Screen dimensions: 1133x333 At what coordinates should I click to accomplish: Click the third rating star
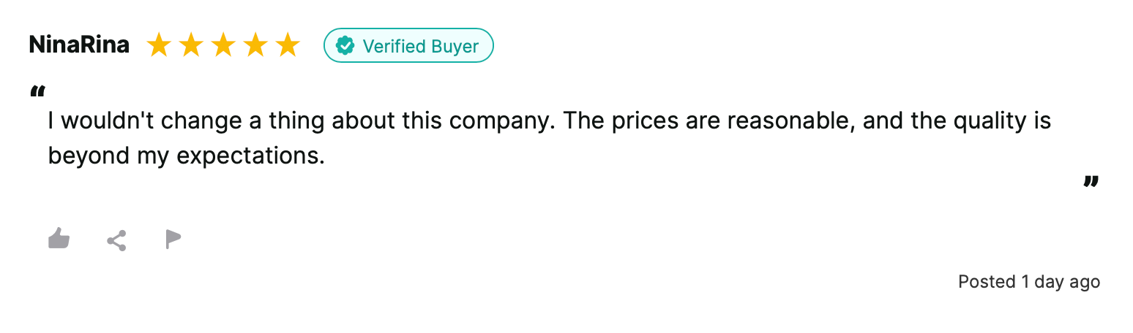pyautogui.click(x=223, y=45)
